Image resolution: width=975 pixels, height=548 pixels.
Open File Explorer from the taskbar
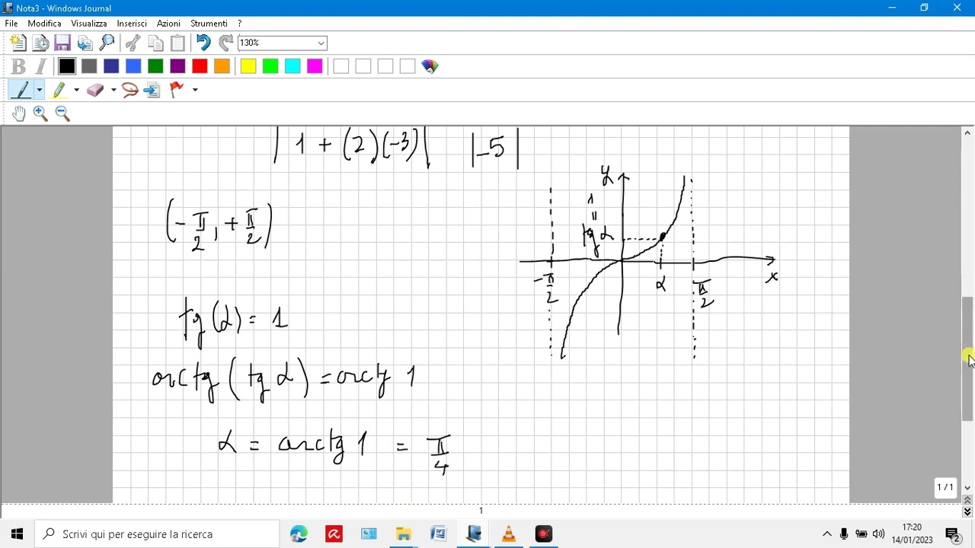tap(404, 534)
